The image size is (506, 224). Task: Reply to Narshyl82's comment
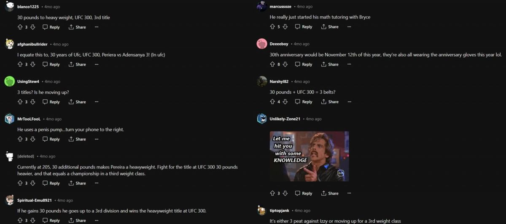click(x=304, y=102)
